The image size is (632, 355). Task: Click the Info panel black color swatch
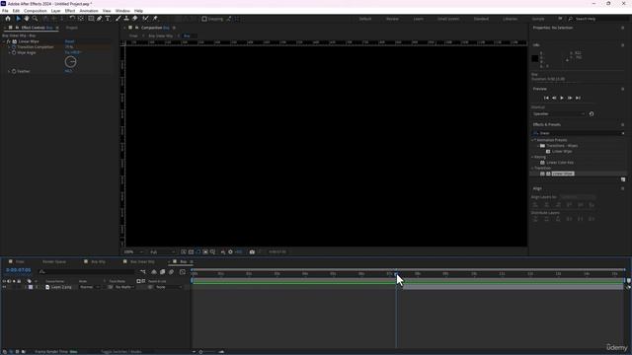point(535,59)
